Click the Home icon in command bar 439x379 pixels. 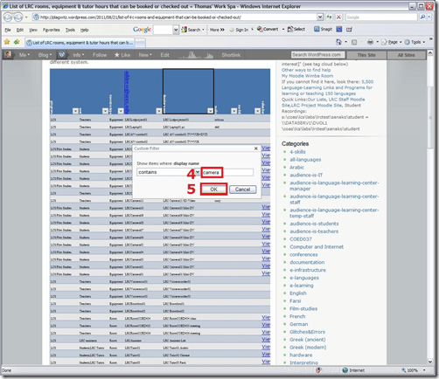point(338,42)
